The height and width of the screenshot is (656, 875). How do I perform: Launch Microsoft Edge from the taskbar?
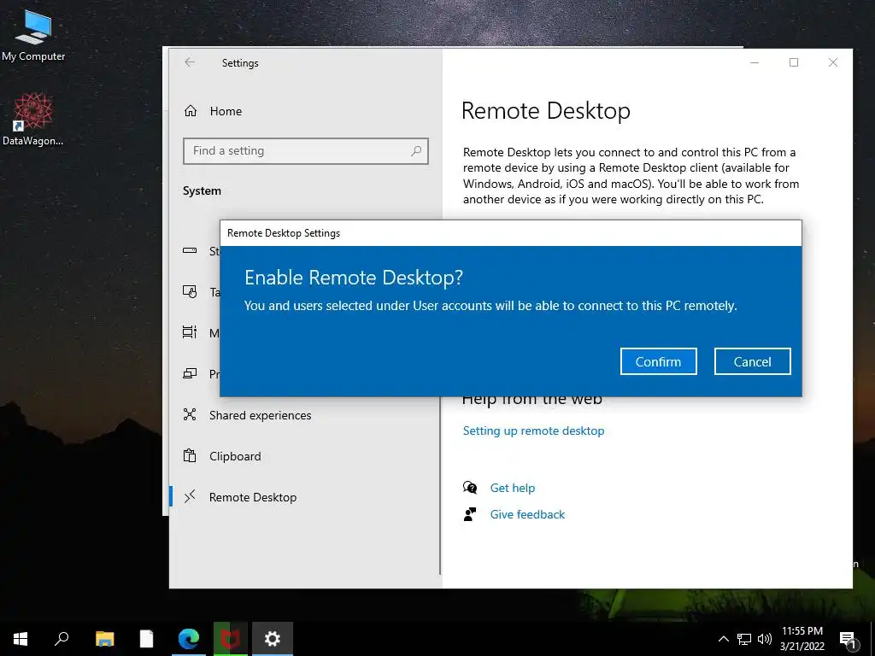(x=189, y=639)
